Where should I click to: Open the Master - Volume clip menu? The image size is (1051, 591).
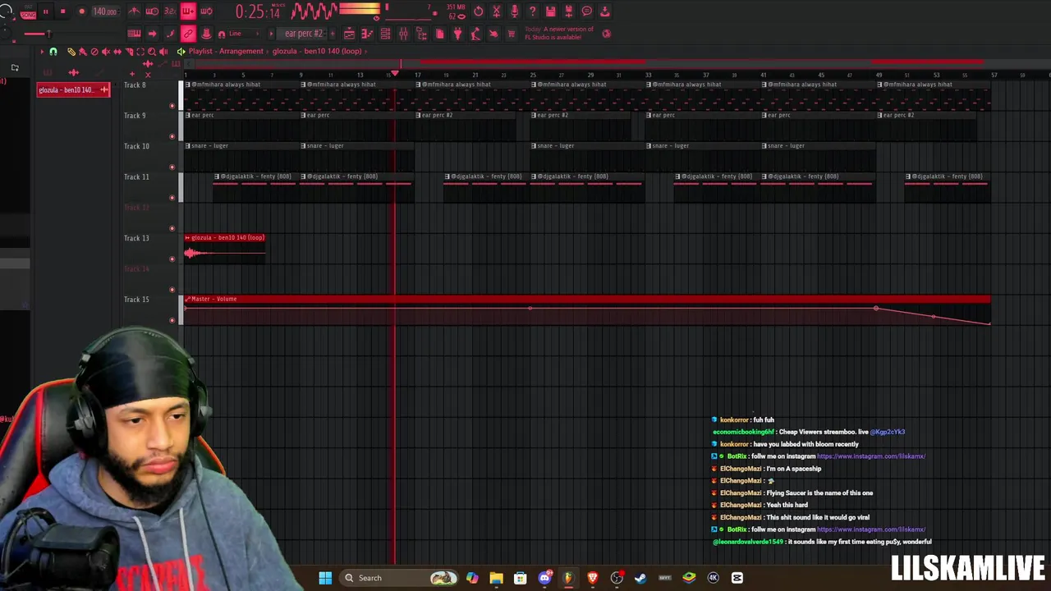click(x=188, y=299)
